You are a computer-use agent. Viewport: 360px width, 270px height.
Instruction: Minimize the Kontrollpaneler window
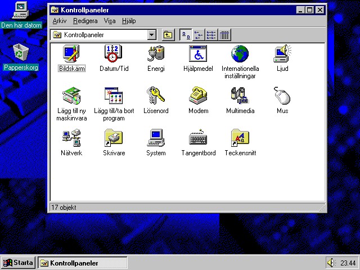pyautogui.click(x=300, y=10)
